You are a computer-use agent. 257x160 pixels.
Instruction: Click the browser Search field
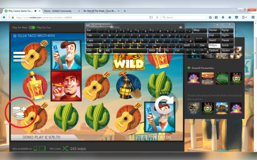(x=184, y=17)
